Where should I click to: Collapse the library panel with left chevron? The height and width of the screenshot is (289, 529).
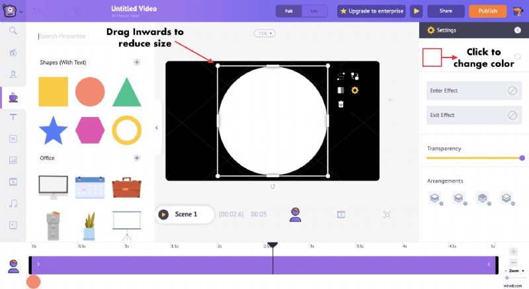pos(157,128)
